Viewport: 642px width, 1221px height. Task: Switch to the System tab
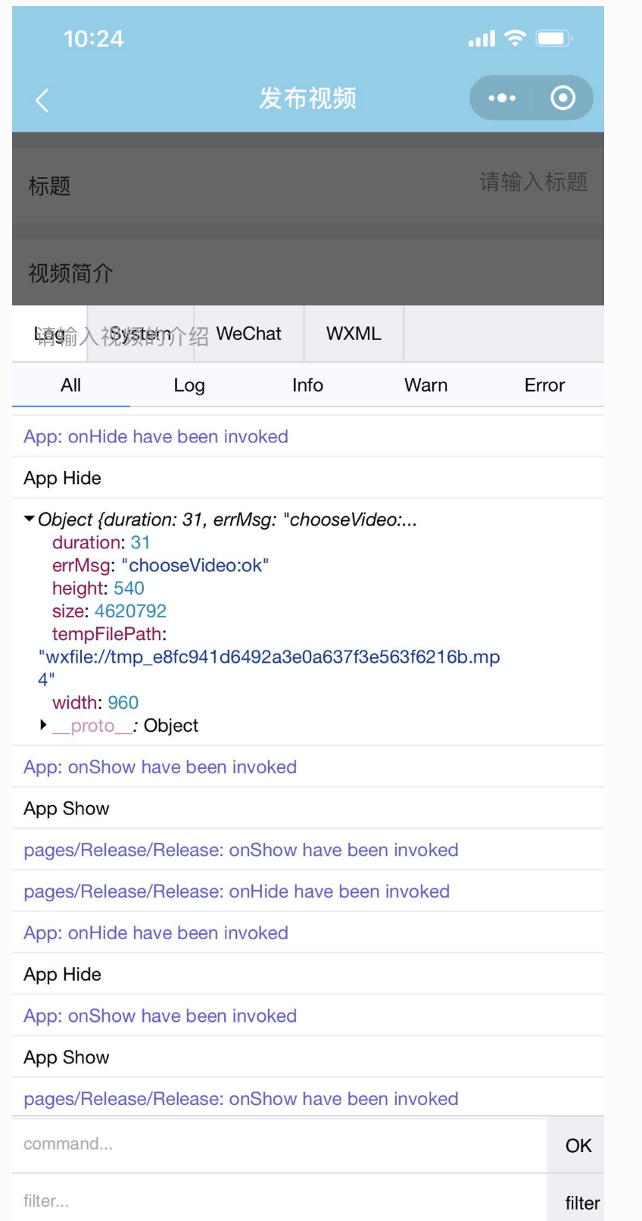(141, 333)
